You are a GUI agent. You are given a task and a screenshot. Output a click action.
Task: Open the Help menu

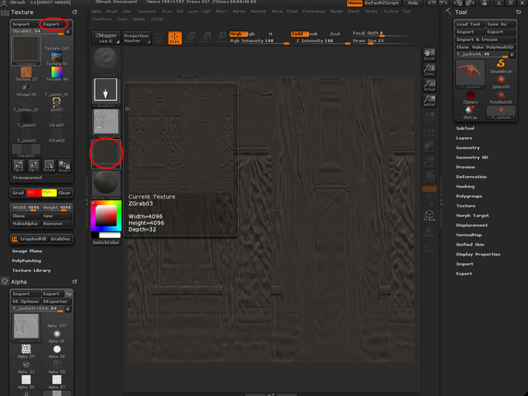pyautogui.click(x=413, y=3)
